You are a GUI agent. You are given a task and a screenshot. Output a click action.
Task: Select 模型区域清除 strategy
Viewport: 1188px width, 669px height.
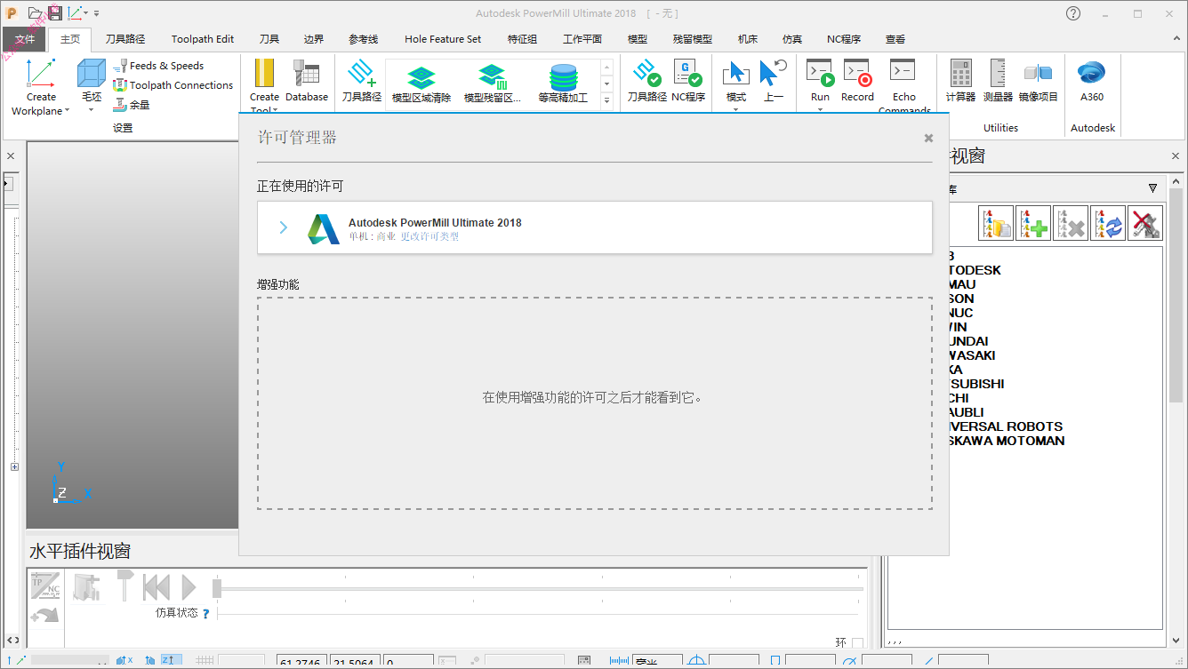(x=421, y=84)
